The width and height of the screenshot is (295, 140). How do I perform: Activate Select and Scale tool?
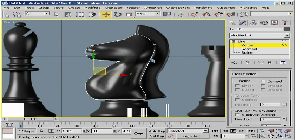point(129,14)
